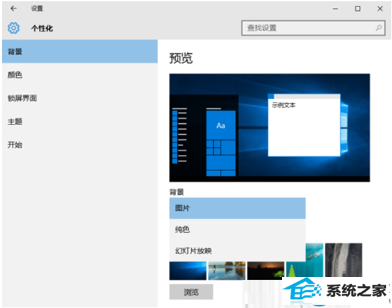The image size is (392, 308).
Task: Select the blue Windows logo wallpaper thumbnail
Action: click(188, 270)
